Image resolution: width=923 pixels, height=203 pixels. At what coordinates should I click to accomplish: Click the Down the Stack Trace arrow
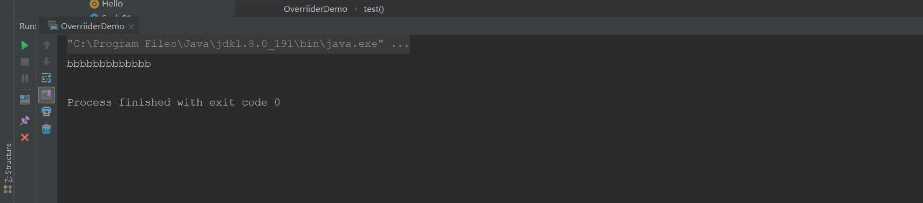pyautogui.click(x=46, y=62)
